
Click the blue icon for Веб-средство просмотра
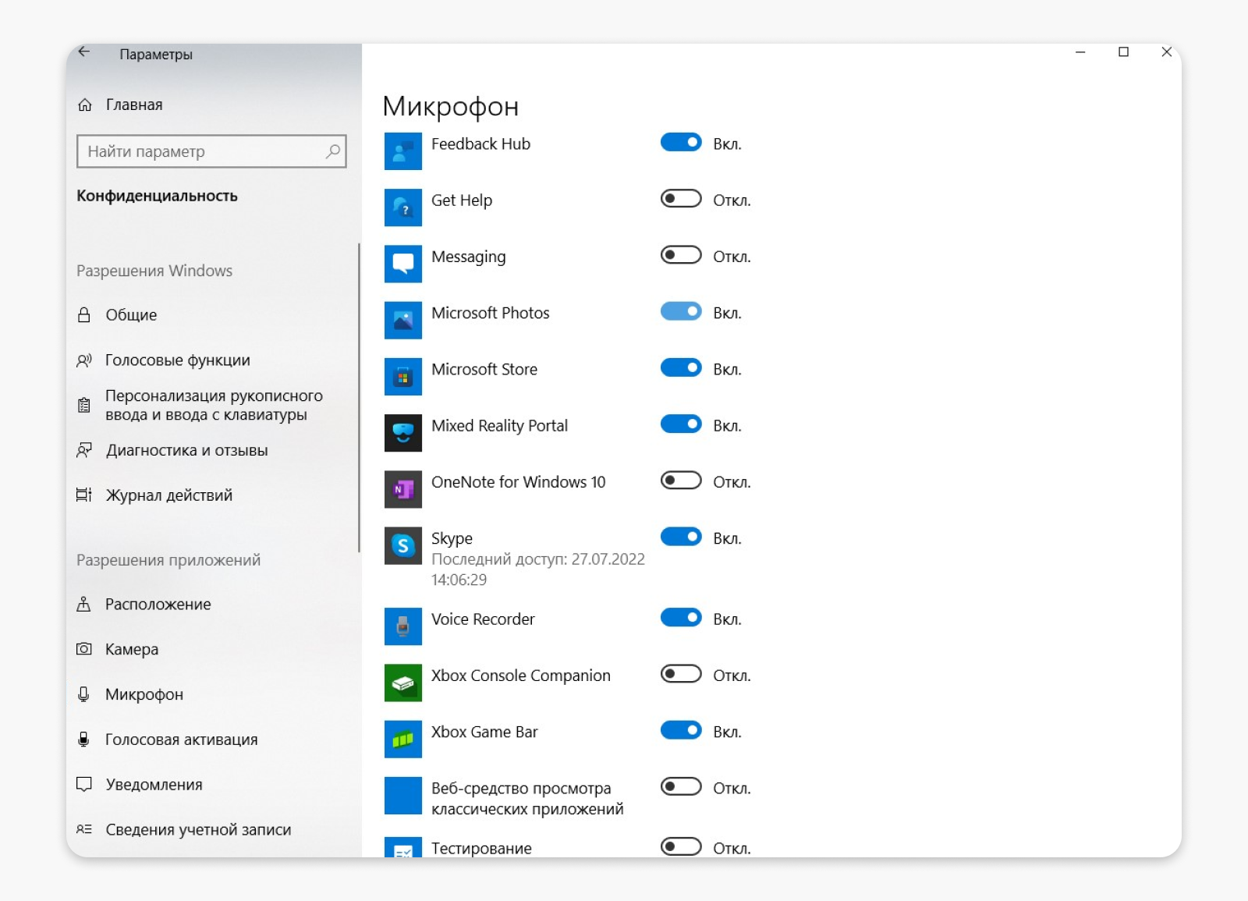click(402, 795)
